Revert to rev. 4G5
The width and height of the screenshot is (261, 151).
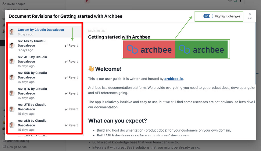point(71,62)
